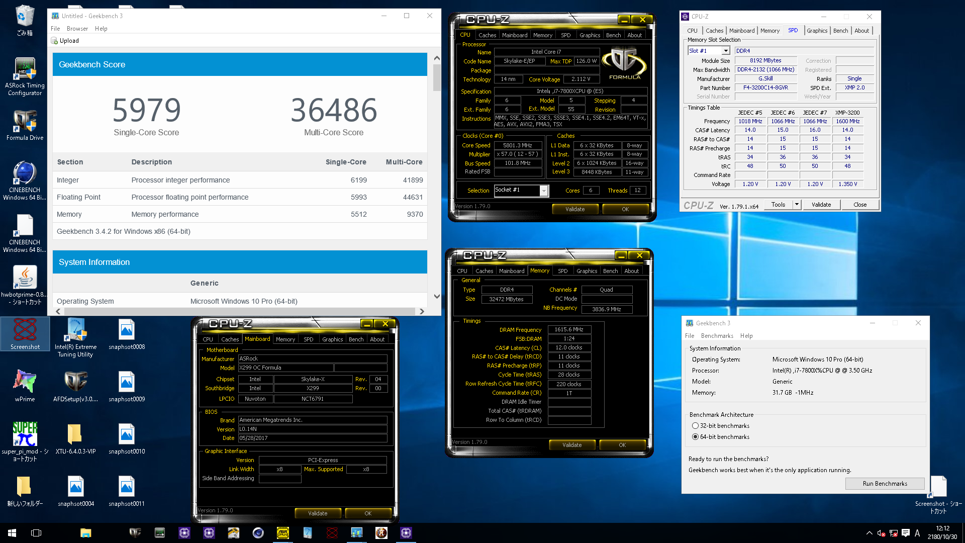
Task: Select the Intel(R) Extreme Tuning Utility icon
Action: (75, 338)
